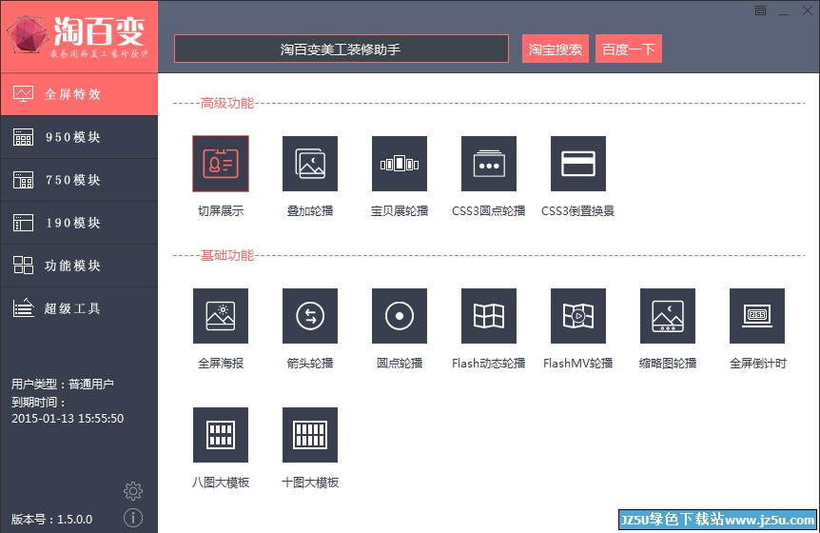Click the window menu icon beside minimize
Screen dimensions: 820x533
pyautogui.click(x=760, y=10)
